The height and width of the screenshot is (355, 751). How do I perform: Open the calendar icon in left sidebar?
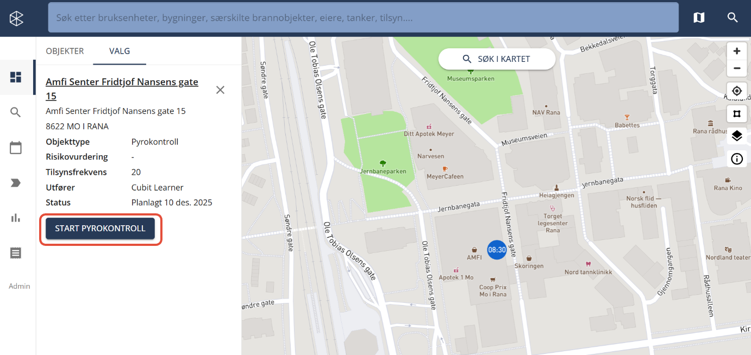click(x=16, y=148)
